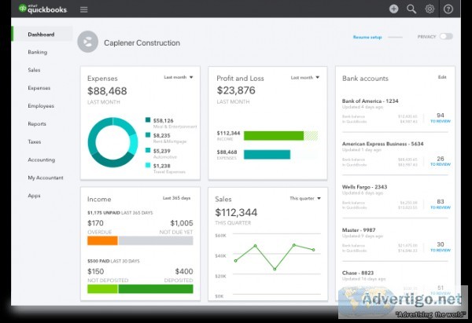Screen dimensions: 472x323
Task: Click the Rent & Mortgage legend swatch
Action: coord(148,134)
